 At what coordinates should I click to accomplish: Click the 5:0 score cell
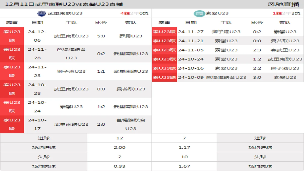click(x=101, y=36)
